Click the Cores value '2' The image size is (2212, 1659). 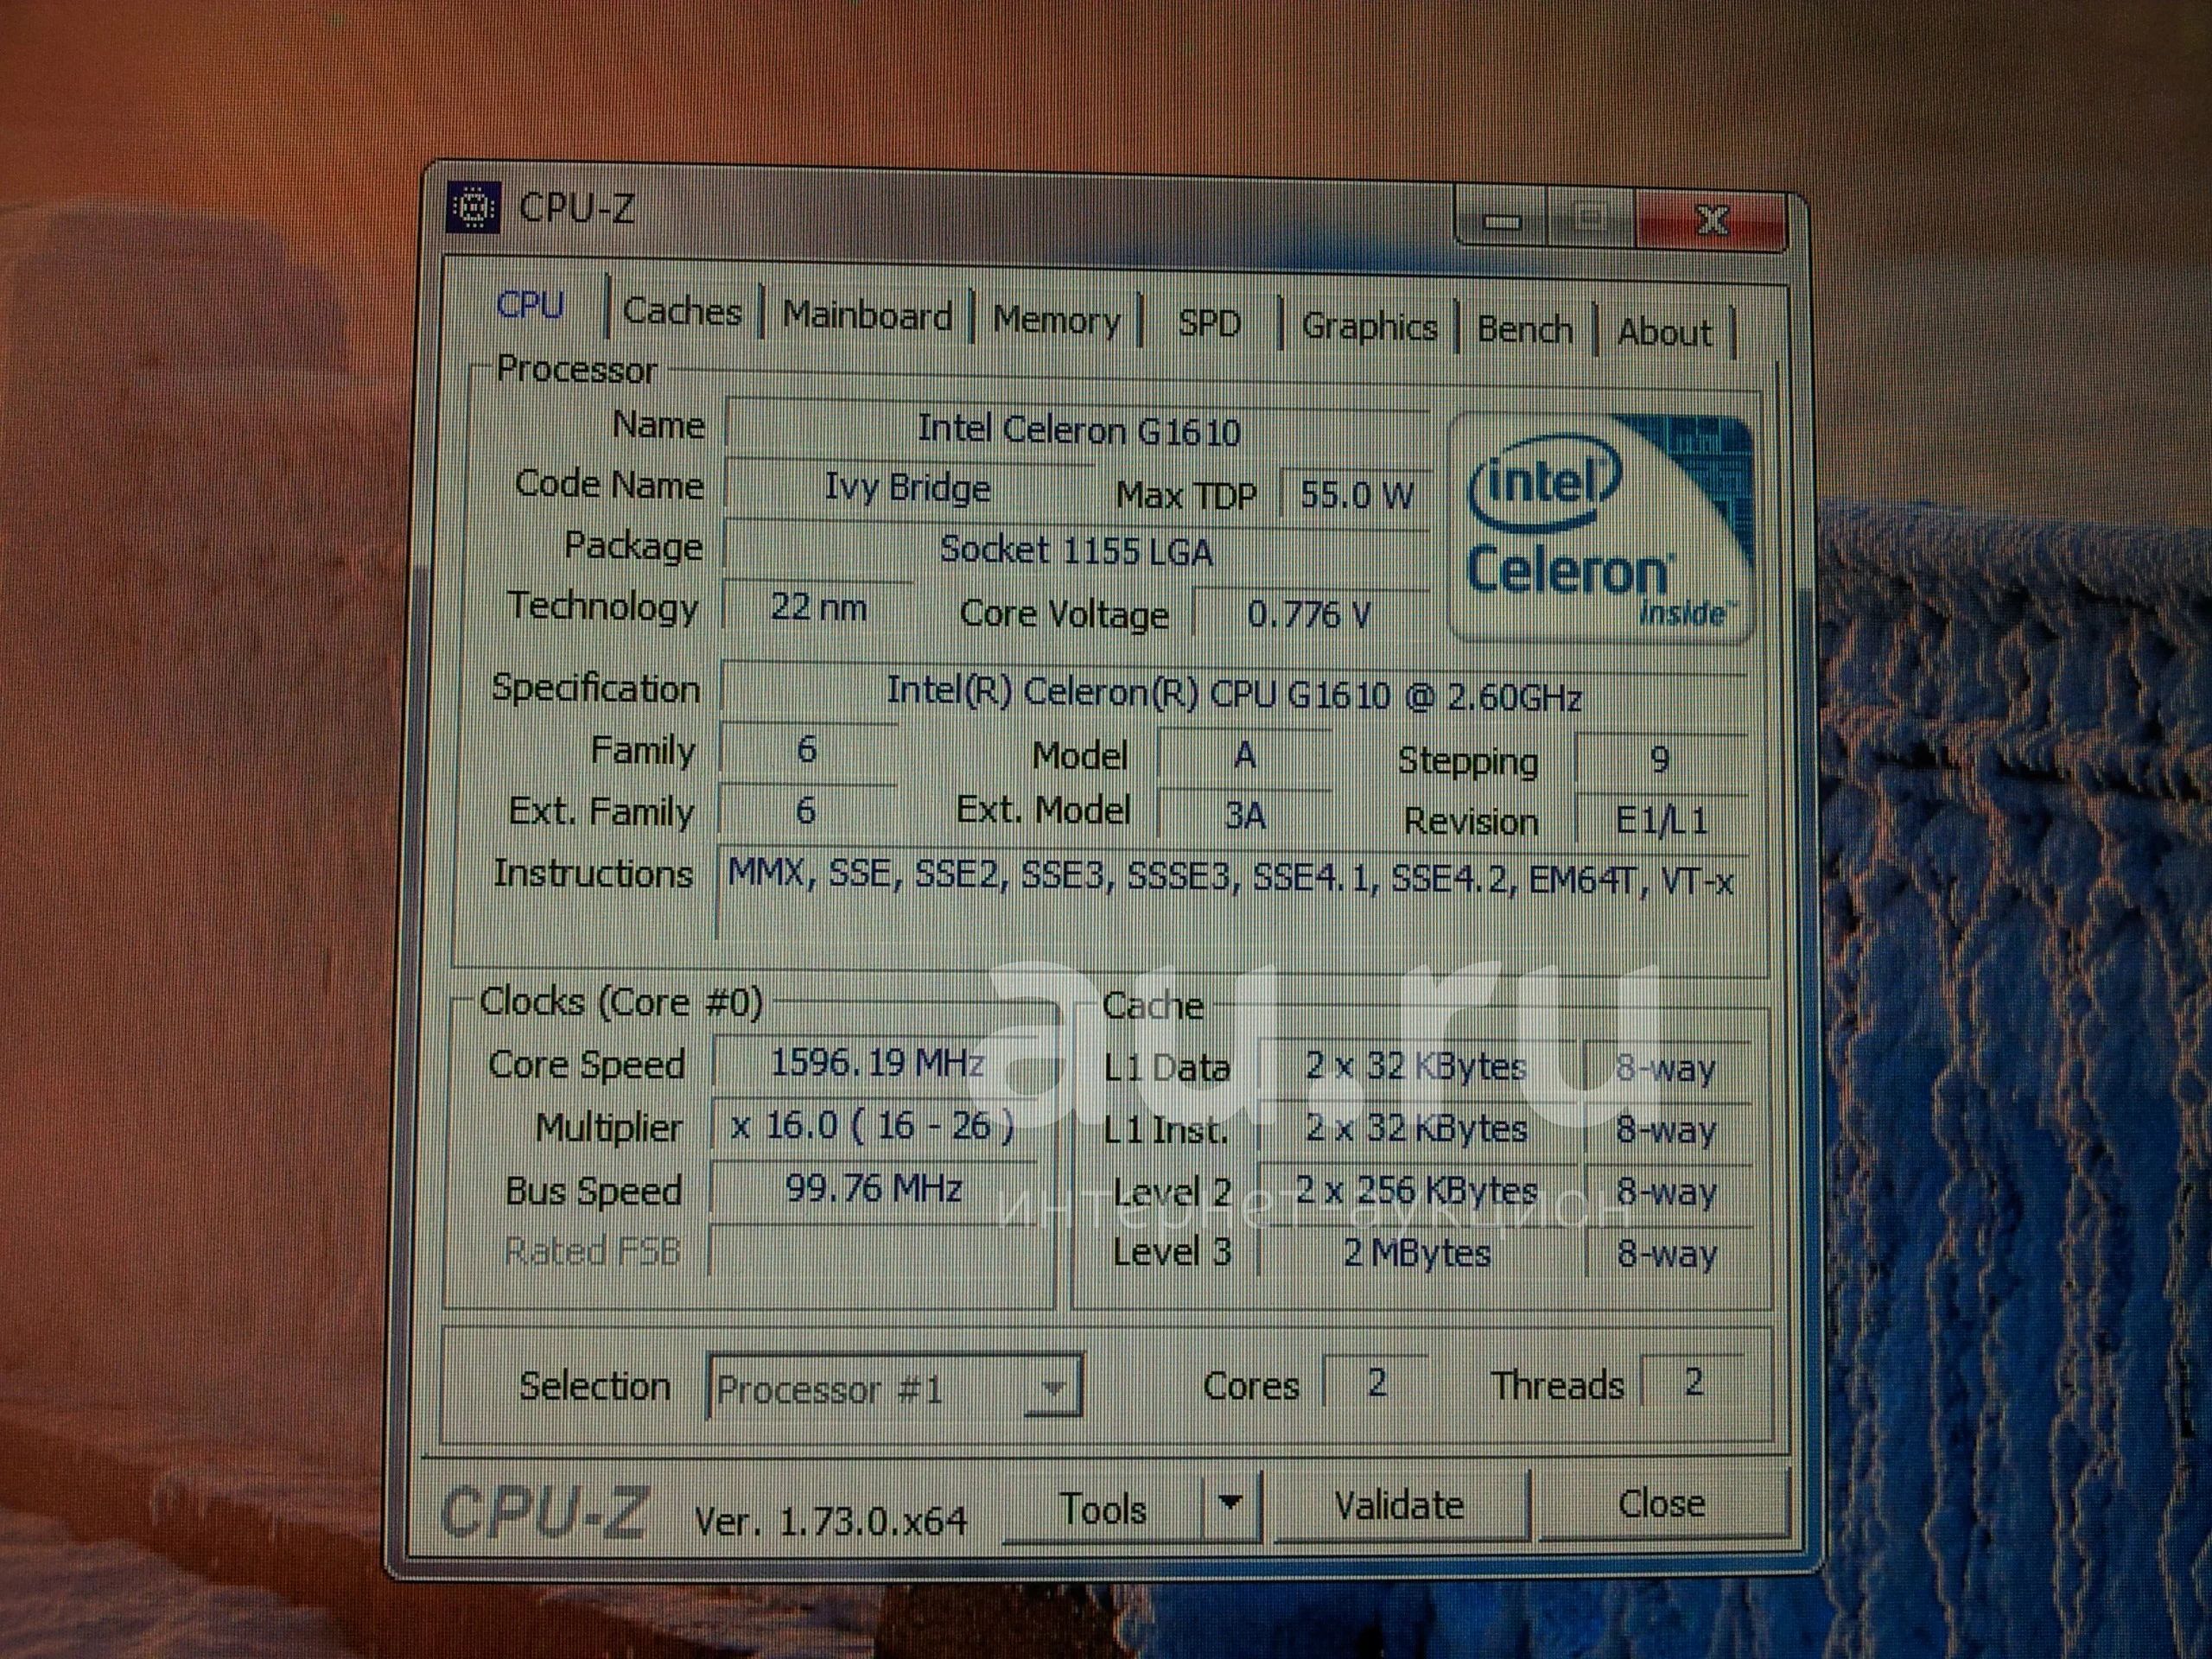[1376, 1383]
